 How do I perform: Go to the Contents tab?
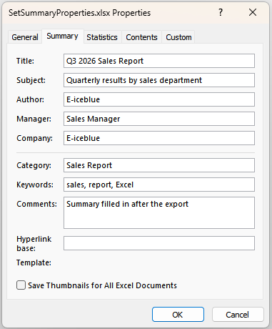(141, 37)
